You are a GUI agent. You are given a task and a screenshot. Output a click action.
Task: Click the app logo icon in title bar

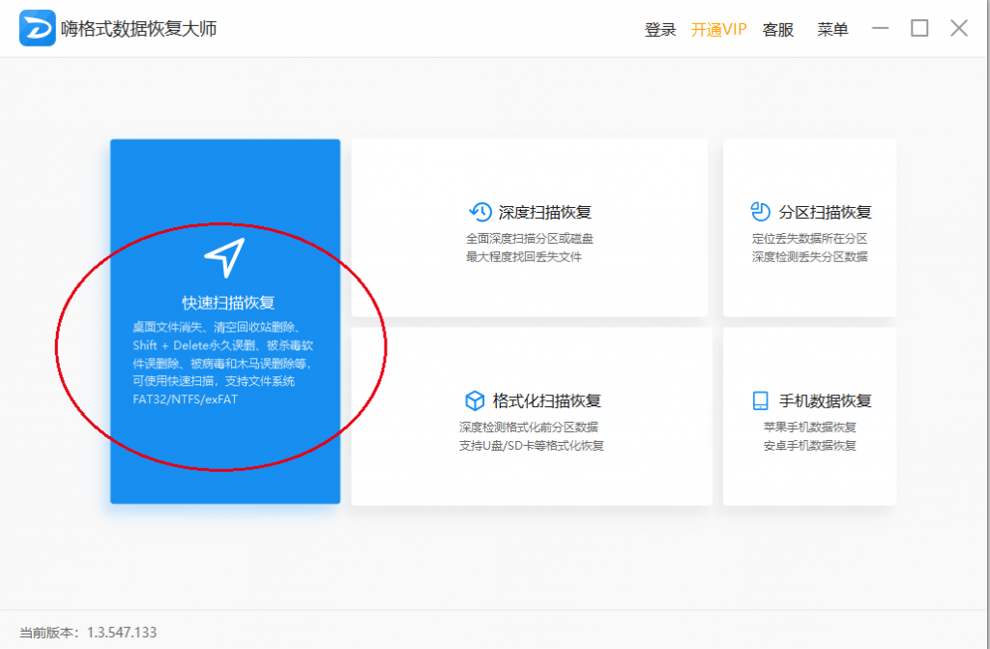coord(38,28)
